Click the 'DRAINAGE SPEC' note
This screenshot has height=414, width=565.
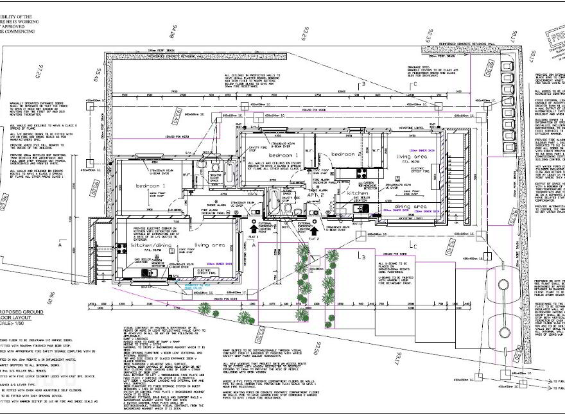[x=433, y=72]
